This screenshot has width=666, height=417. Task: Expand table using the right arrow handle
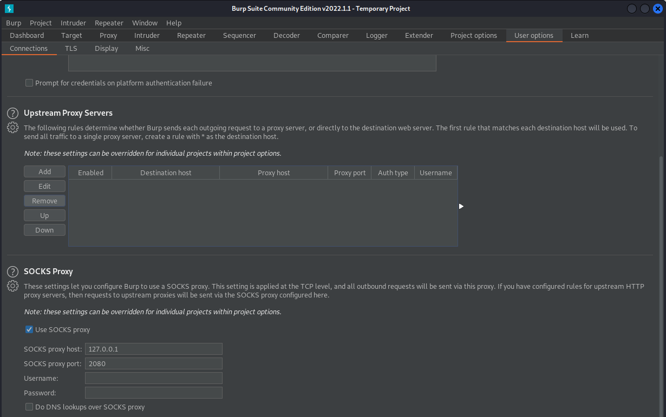[x=461, y=206]
